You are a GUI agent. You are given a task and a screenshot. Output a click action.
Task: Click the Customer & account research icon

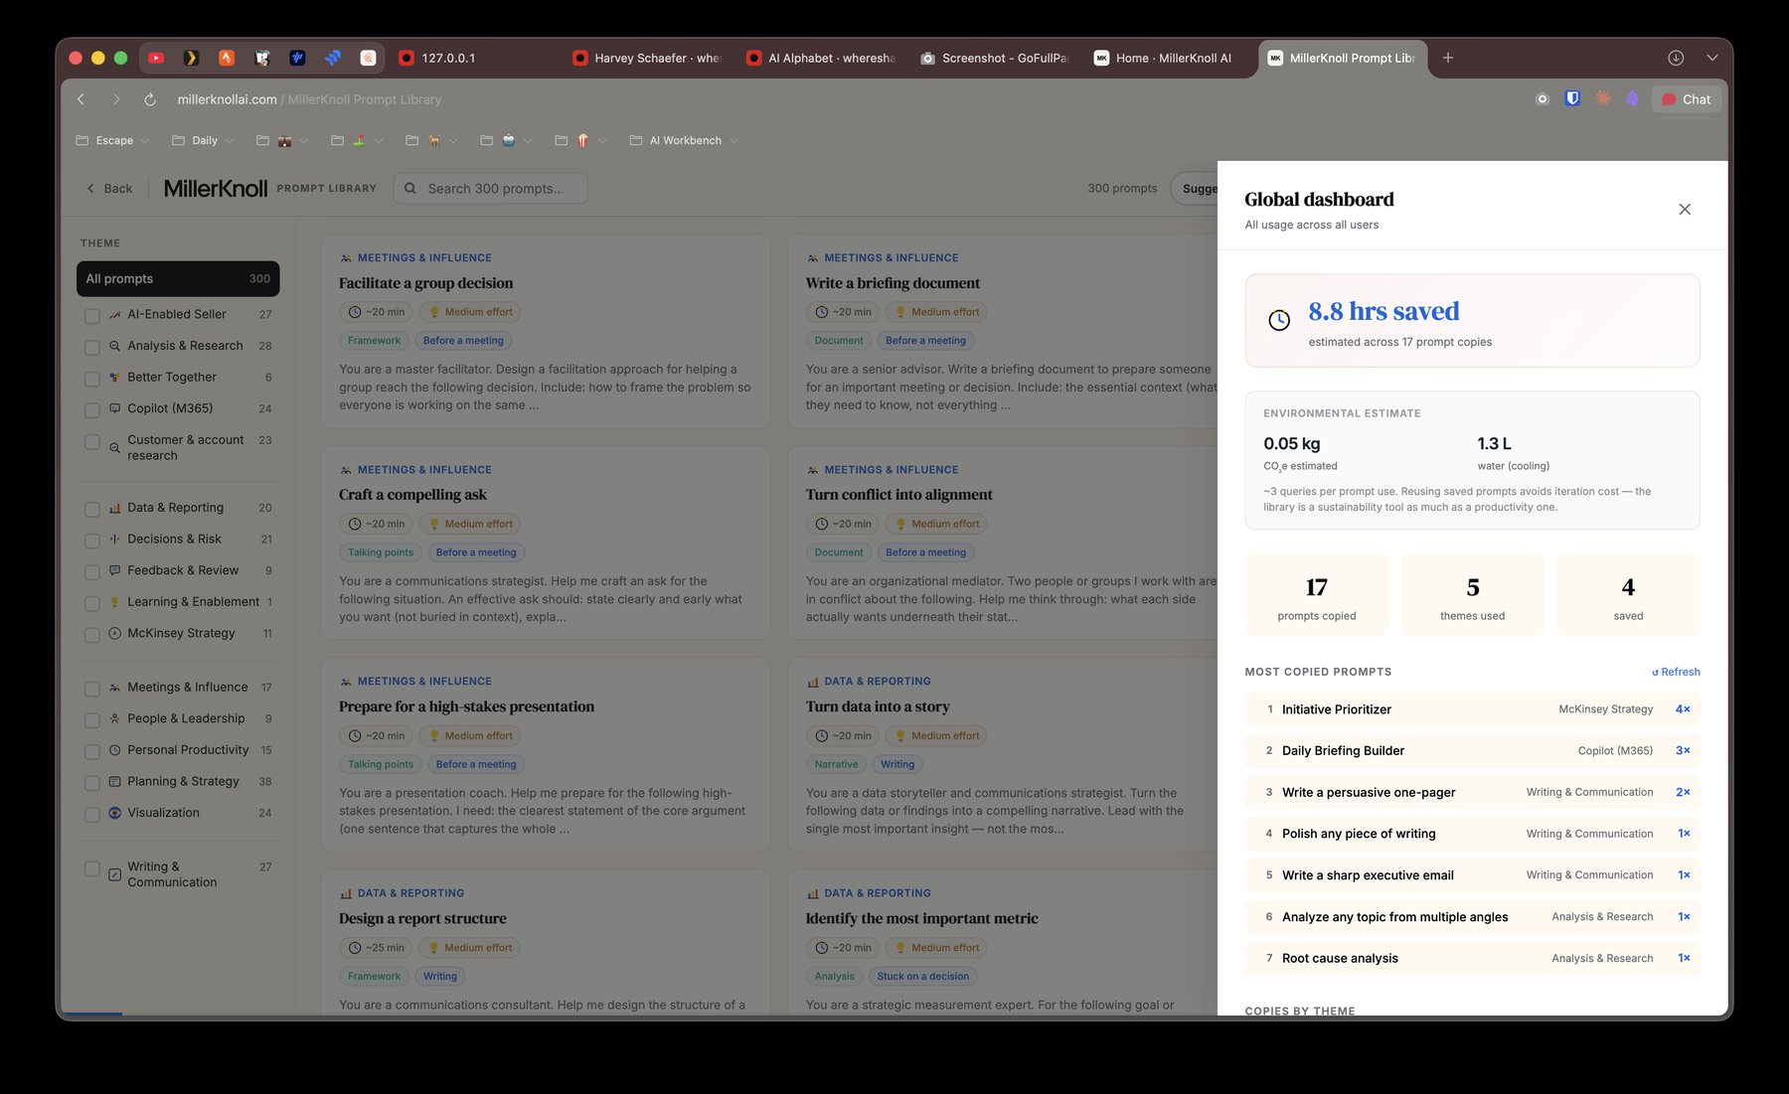[x=115, y=448]
